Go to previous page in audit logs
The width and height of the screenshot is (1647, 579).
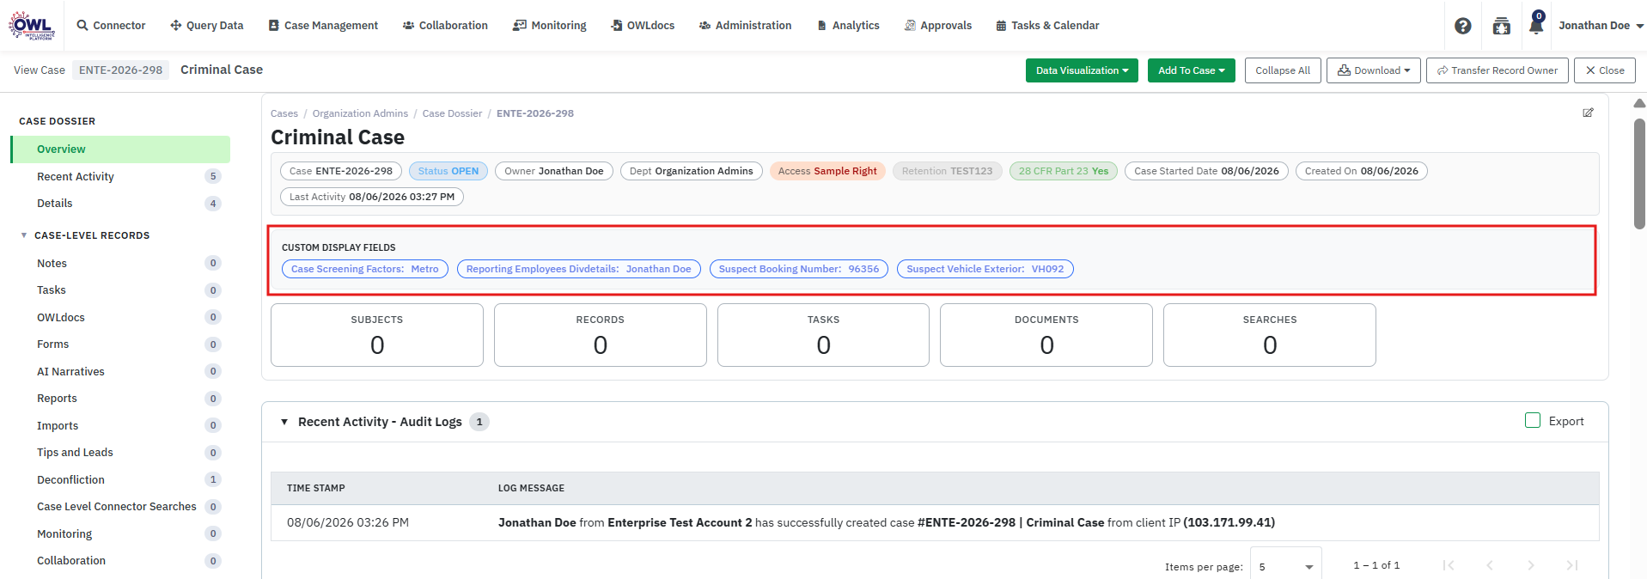coord(1490,565)
